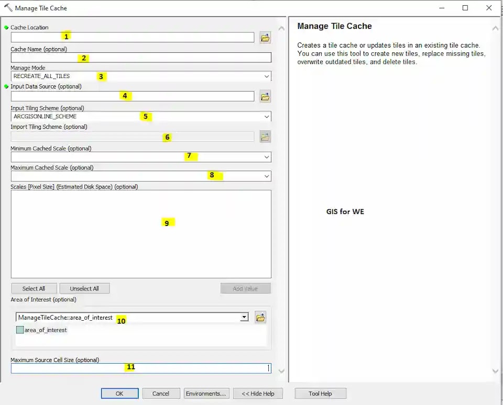Open the Manage Mode dropdown
The width and height of the screenshot is (503, 405).
(x=267, y=76)
